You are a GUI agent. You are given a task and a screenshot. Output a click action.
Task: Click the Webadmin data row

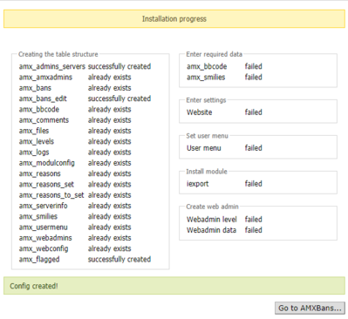(224, 230)
